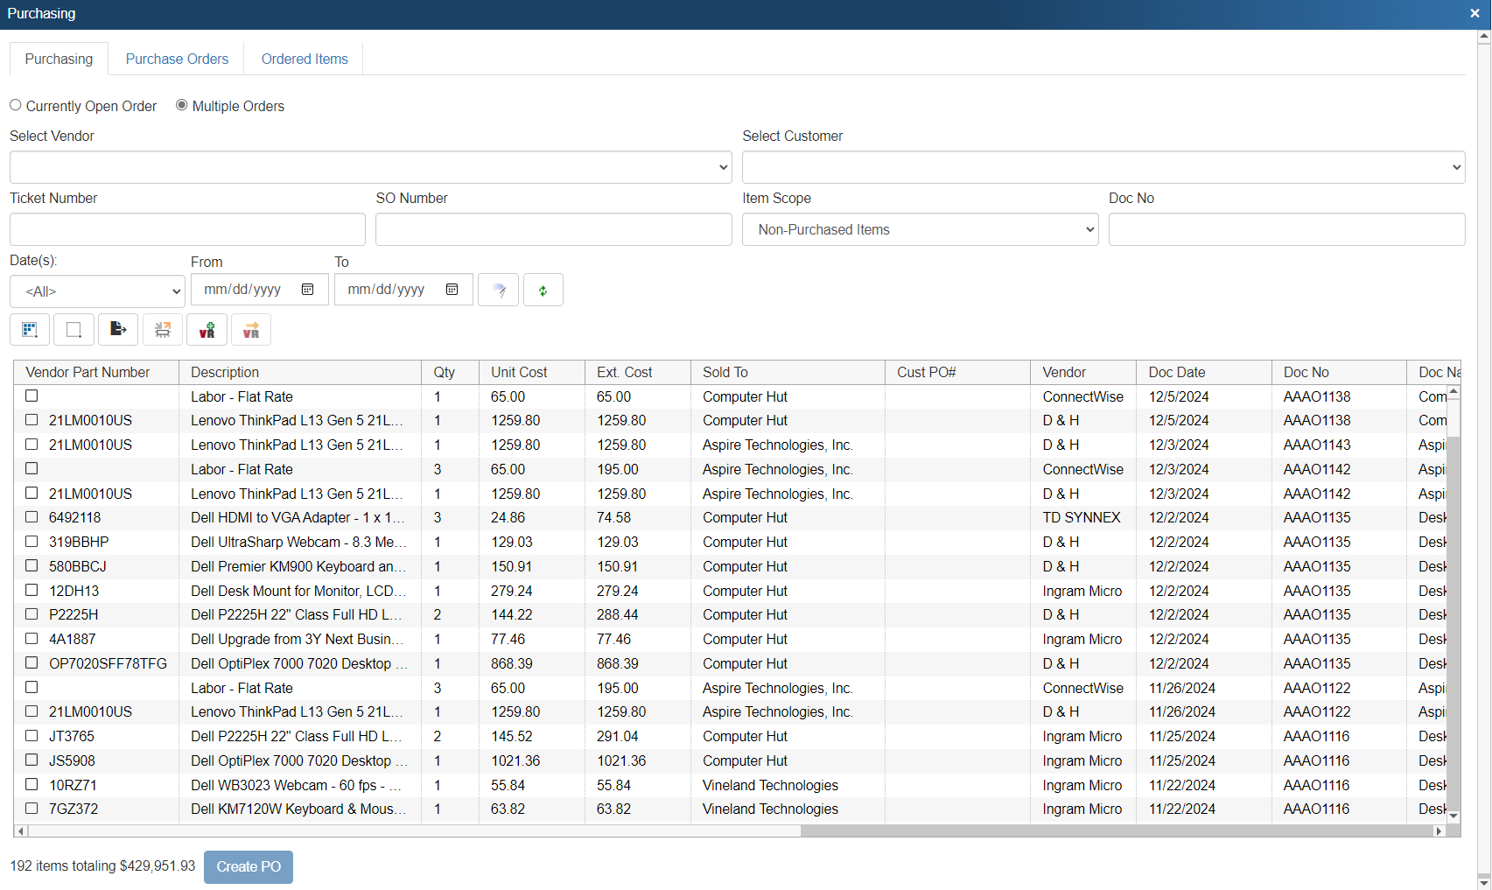This screenshot has width=1492, height=890.
Task: Click the green plus VR icon
Action: [207, 330]
